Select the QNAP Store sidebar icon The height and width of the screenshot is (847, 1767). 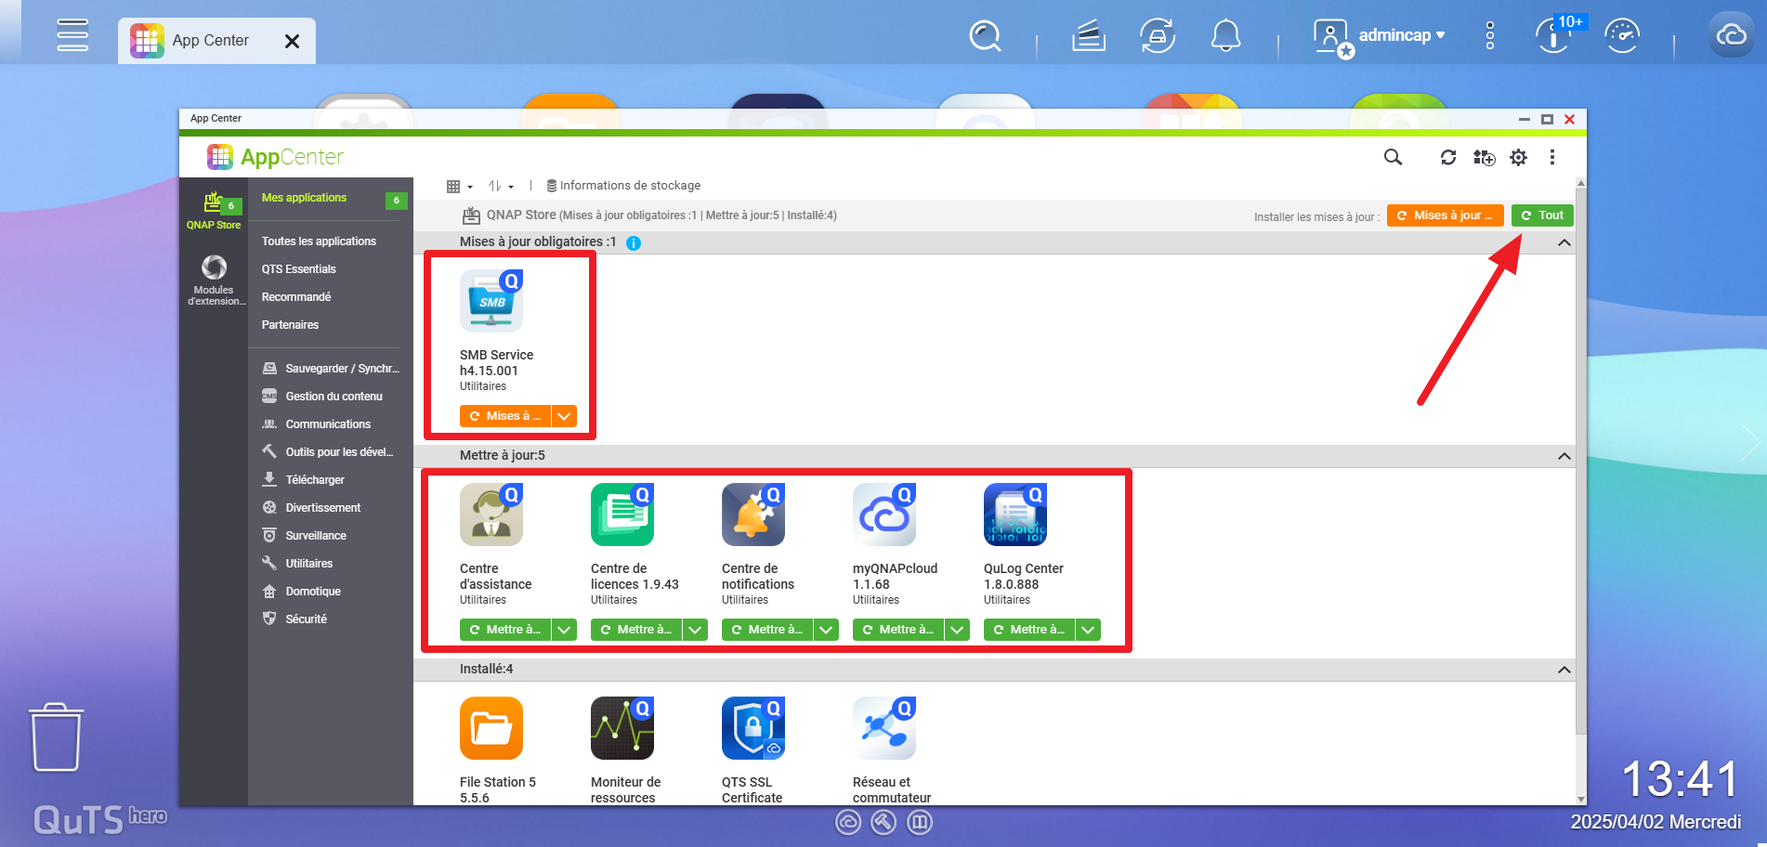coord(215,211)
